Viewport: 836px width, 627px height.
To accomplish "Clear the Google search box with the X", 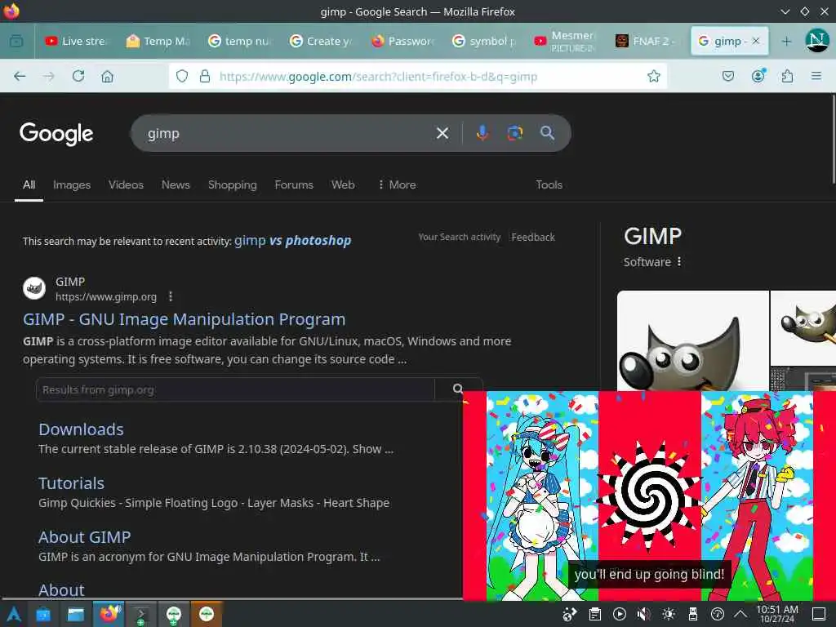I will coord(442,133).
